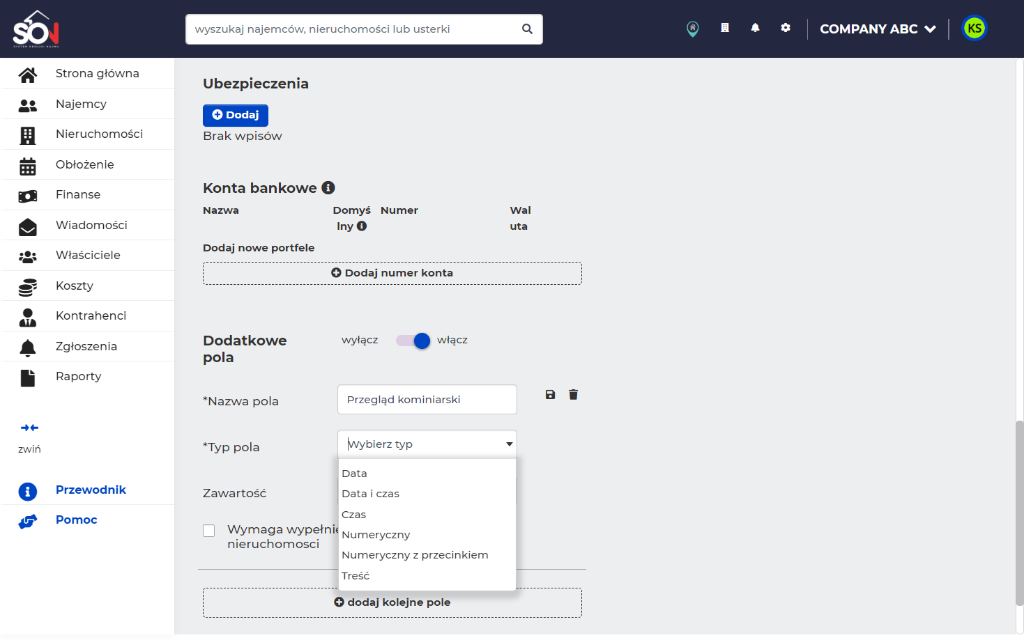Click the Przewodnik info circle icon
Screen dimensions: 1024x640
(28, 492)
